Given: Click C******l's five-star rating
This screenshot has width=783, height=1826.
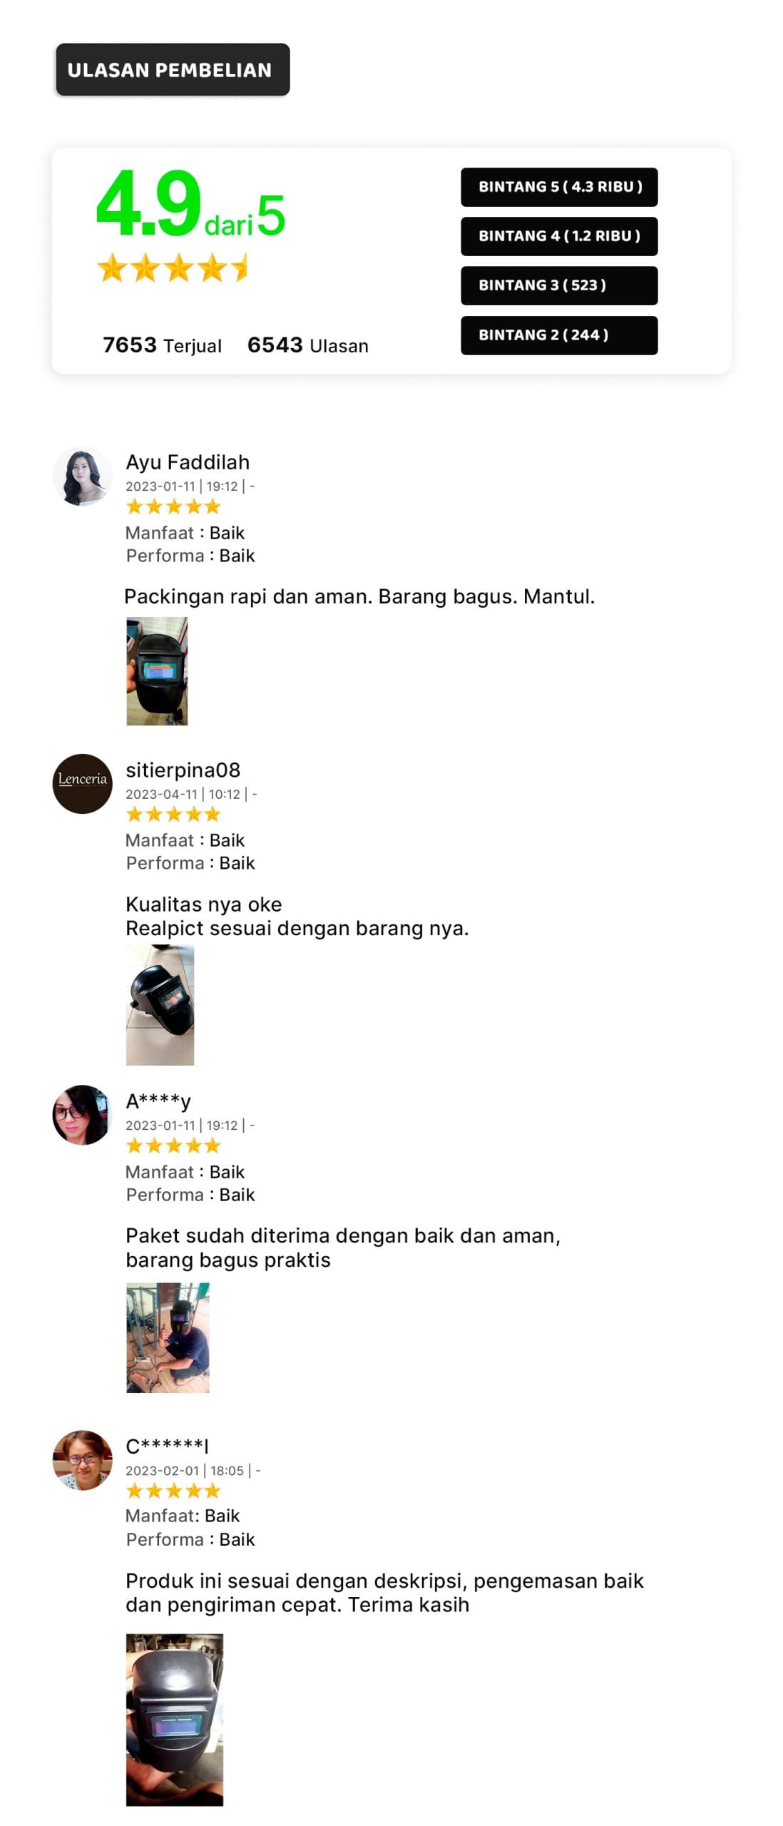Looking at the screenshot, I should [173, 1490].
